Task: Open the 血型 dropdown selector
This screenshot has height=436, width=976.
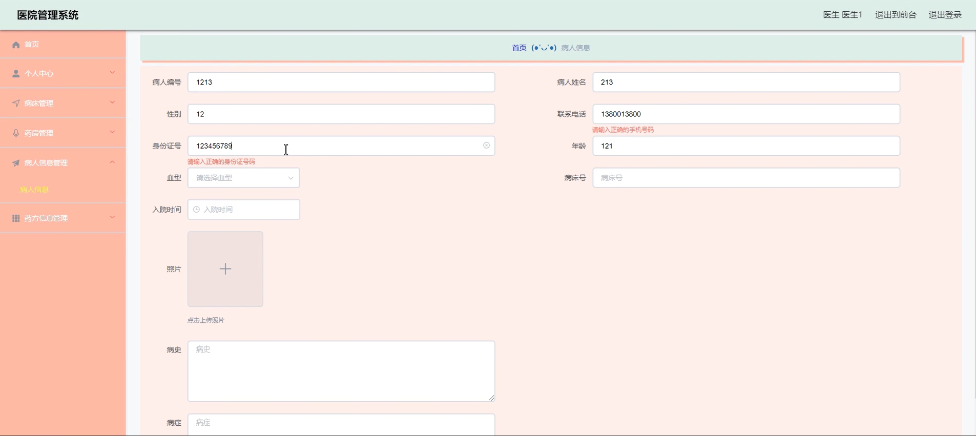Action: (243, 178)
